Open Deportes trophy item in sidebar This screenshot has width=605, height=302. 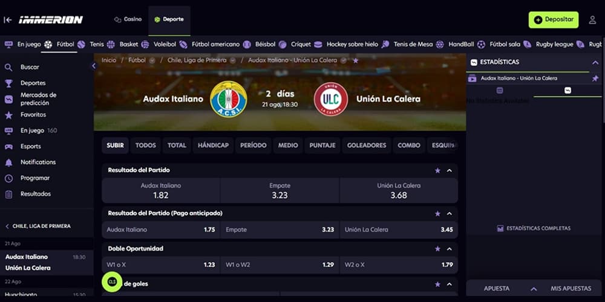(47, 83)
